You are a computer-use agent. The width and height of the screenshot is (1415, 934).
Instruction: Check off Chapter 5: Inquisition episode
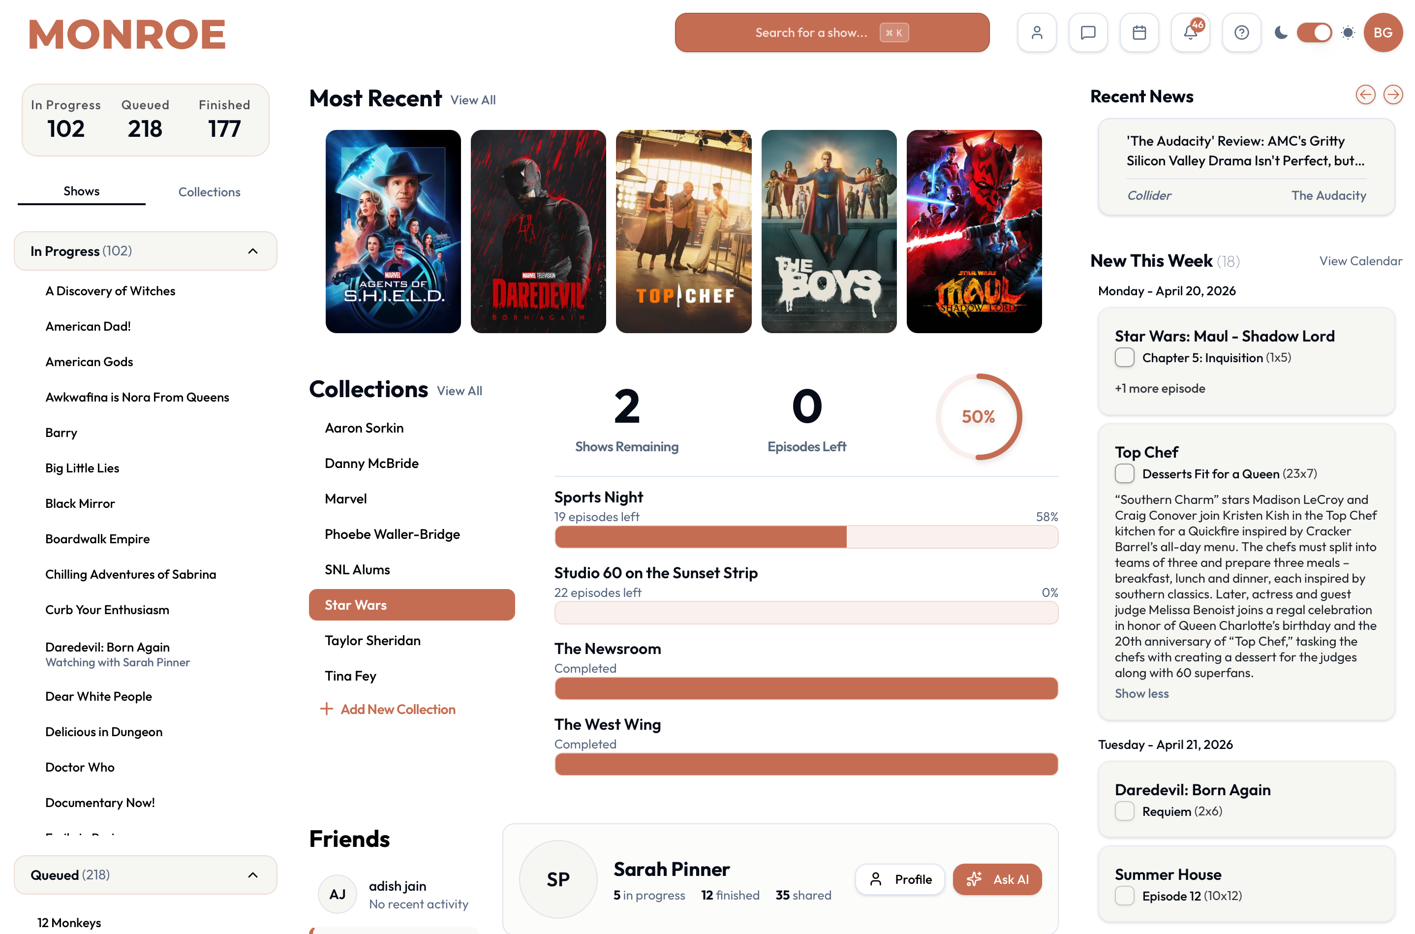coord(1124,357)
